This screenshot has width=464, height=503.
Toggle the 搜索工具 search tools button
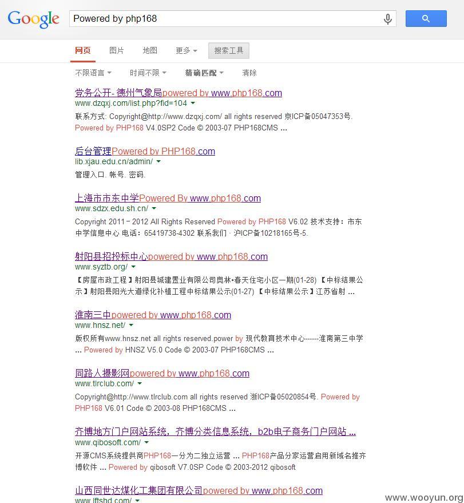[229, 50]
